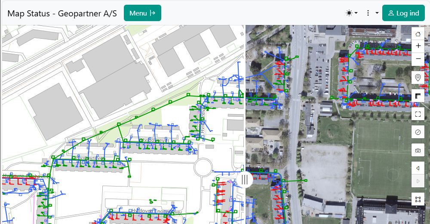The image size is (430, 224).
Task: Open the Menu side panel
Action: pyautogui.click(x=142, y=13)
